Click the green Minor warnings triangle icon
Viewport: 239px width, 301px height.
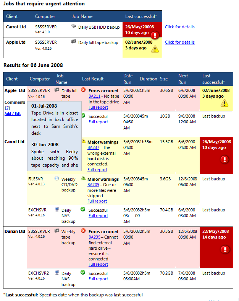83,178
